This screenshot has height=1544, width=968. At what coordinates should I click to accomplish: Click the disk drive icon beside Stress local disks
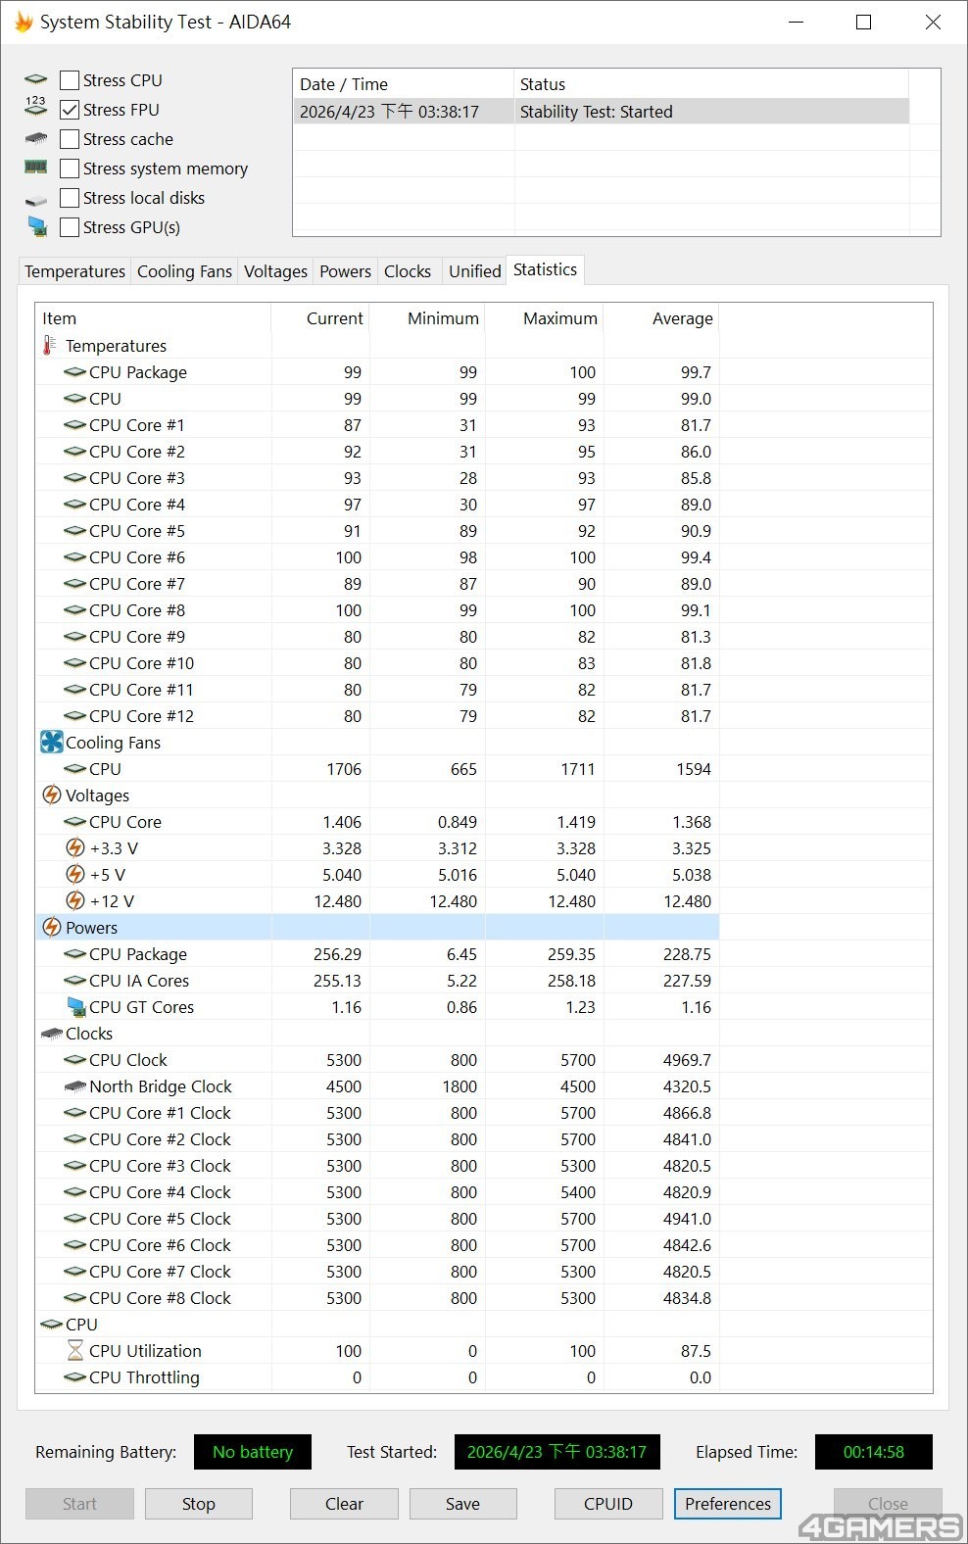click(36, 200)
